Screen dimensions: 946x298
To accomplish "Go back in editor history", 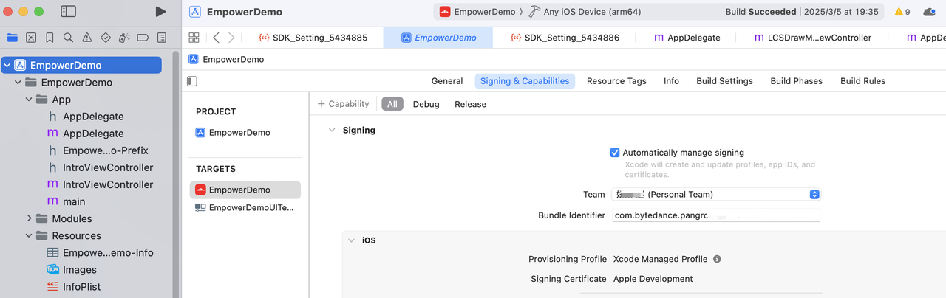I will [216, 38].
